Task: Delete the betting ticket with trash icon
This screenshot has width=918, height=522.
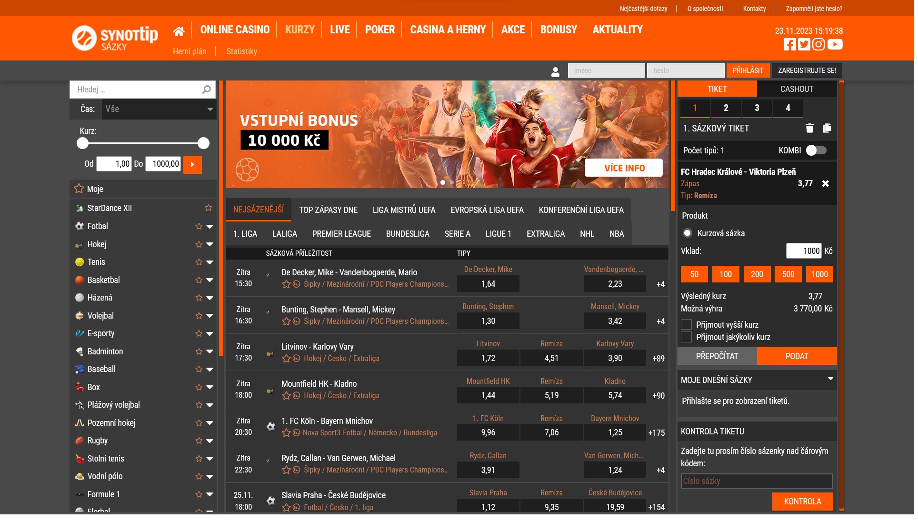Action: pos(809,128)
